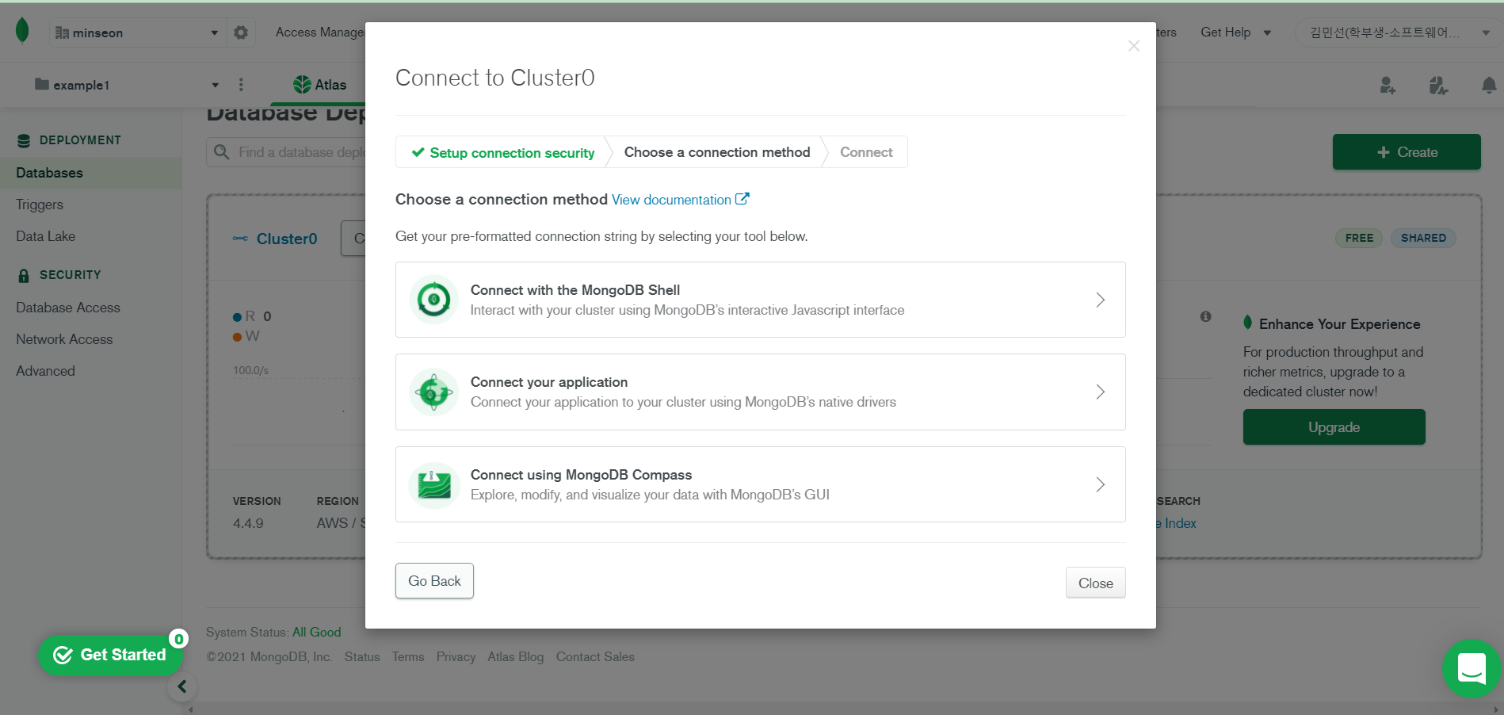The image size is (1504, 715).
Task: Go to Setup connection security step
Action: [503, 152]
